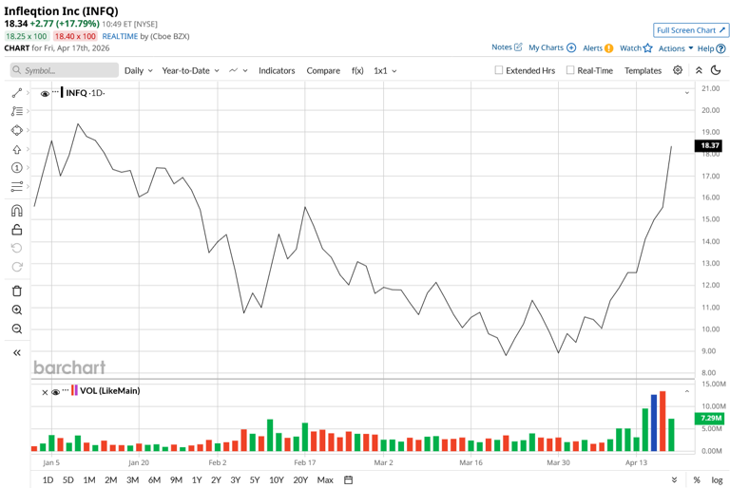Pick the numbered label annotation tool

pos(17,167)
